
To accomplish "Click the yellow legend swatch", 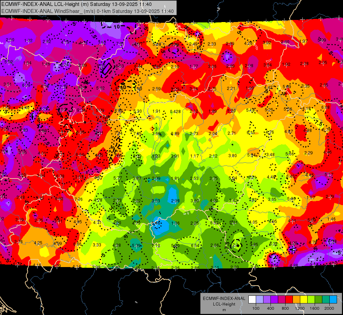I will click(304, 300).
